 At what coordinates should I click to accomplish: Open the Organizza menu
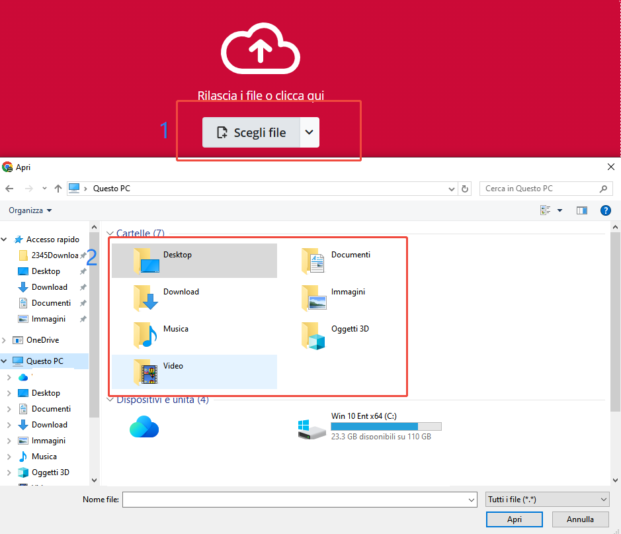30,210
